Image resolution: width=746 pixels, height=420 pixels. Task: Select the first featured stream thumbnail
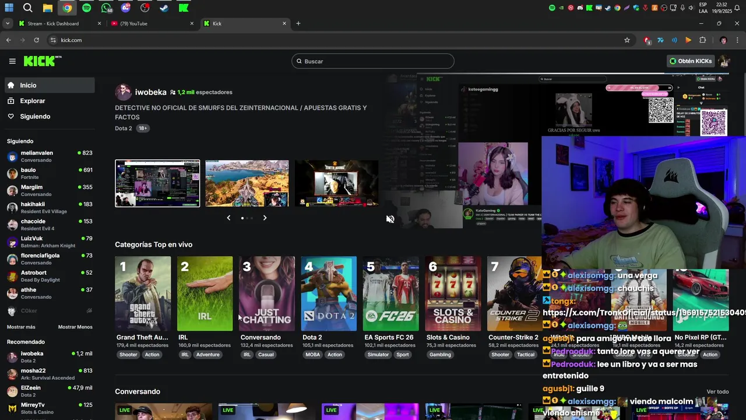pyautogui.click(x=157, y=183)
